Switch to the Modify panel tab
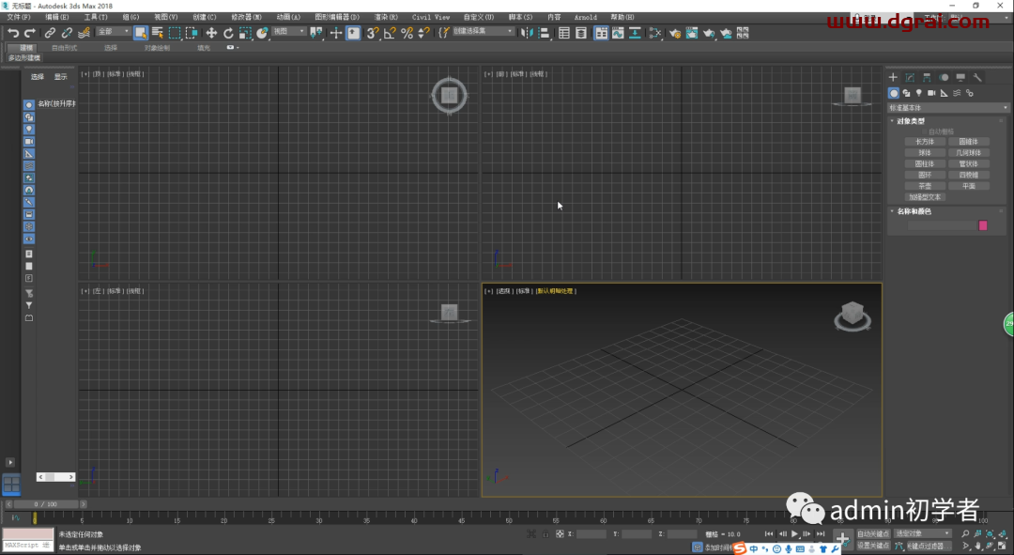Image resolution: width=1014 pixels, height=555 pixels. [x=910, y=77]
